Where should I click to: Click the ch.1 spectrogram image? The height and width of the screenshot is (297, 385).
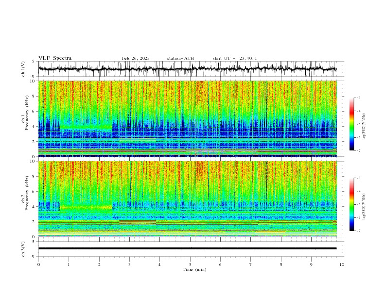(187, 118)
